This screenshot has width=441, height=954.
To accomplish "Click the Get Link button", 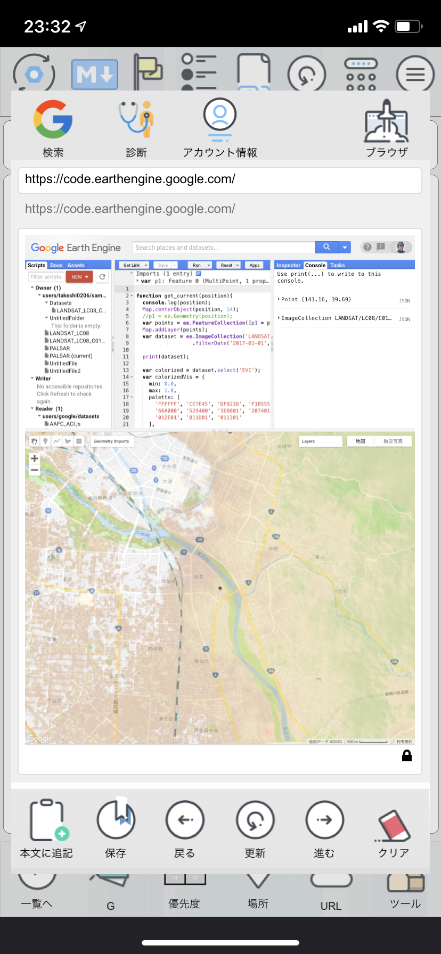I will 132,265.
